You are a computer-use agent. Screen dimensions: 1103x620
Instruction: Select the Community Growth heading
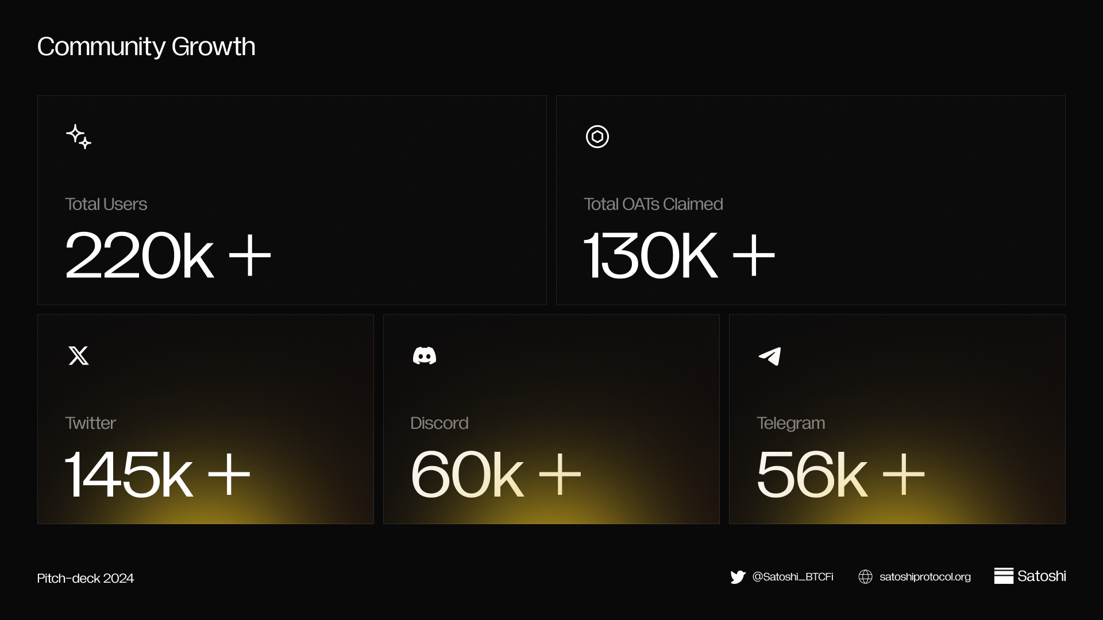[146, 47]
